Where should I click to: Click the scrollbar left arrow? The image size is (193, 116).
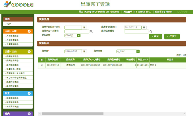pos(40,114)
